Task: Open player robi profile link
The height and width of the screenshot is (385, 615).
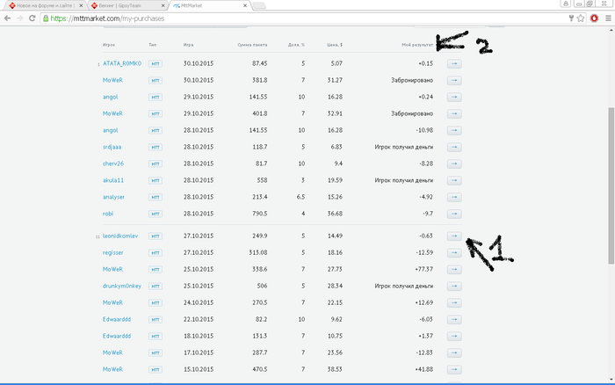Action: (x=108, y=214)
